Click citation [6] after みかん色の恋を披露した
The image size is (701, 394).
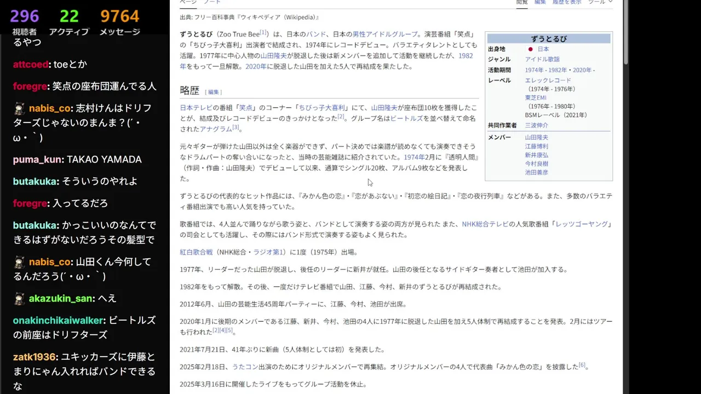(x=582, y=365)
